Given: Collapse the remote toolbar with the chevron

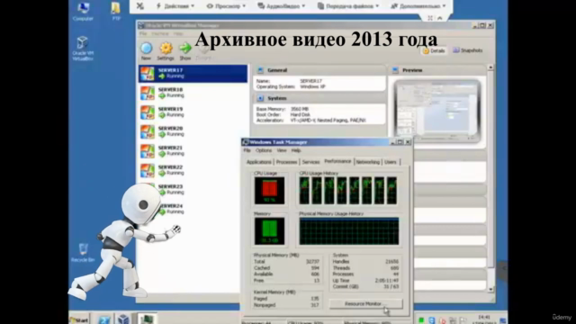Looking at the screenshot, I should click(x=440, y=18).
